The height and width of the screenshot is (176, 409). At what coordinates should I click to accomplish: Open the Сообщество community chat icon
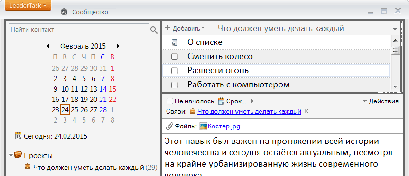[64, 12]
